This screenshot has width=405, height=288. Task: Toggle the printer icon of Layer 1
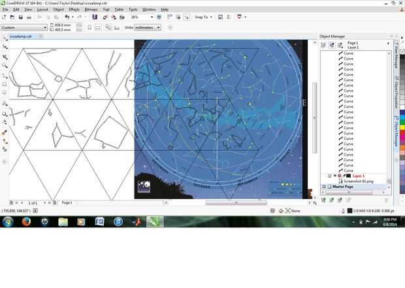(x=340, y=176)
